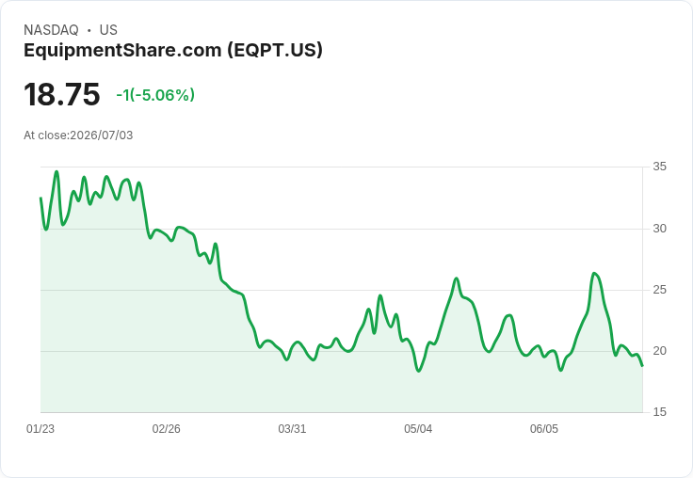Click the EquipmentShare.com (EQPT.US) title
Screen dimensions: 693x478
(173, 51)
